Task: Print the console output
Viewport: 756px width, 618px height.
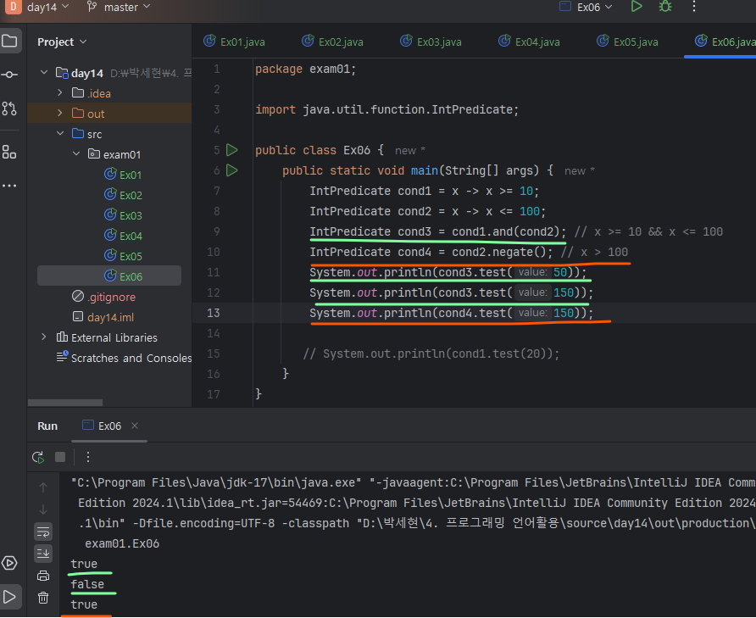Action: coord(43,576)
